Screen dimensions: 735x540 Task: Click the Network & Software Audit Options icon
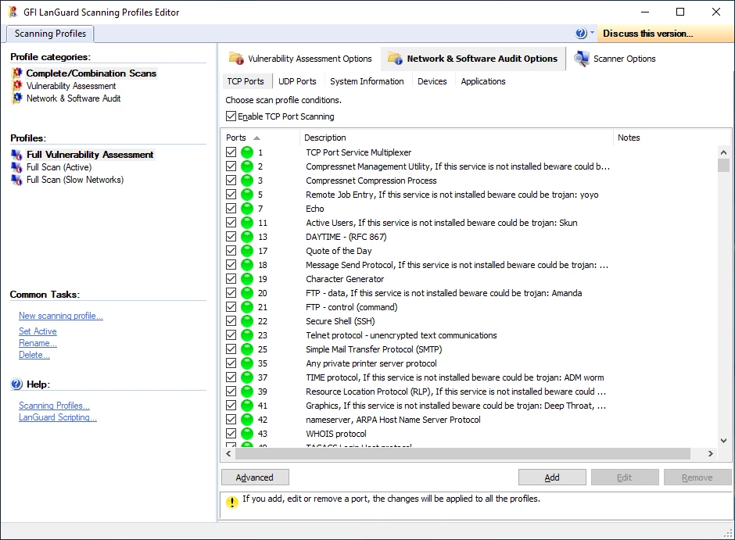click(395, 57)
